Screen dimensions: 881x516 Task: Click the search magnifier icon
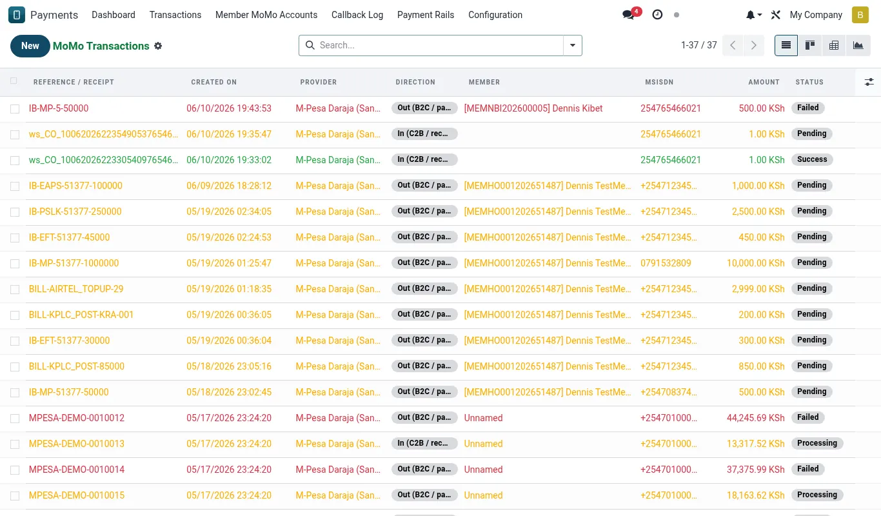310,45
